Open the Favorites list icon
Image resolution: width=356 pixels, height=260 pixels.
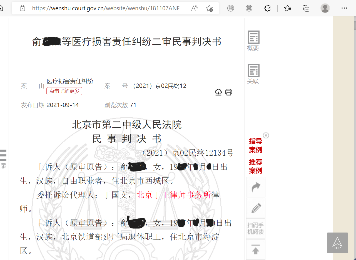click(288, 8)
